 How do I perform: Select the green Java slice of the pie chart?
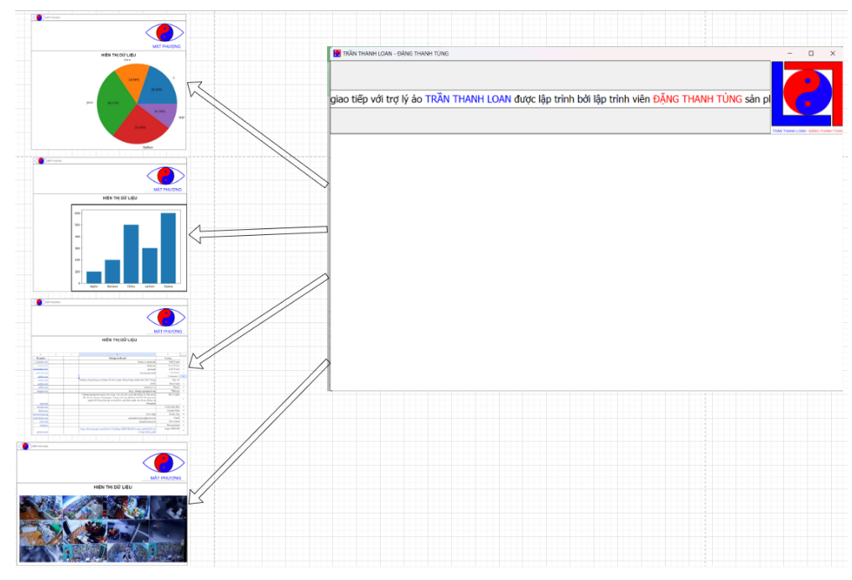coord(113,103)
